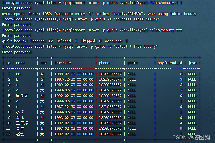Click the id value 10

[x=8, y=123]
